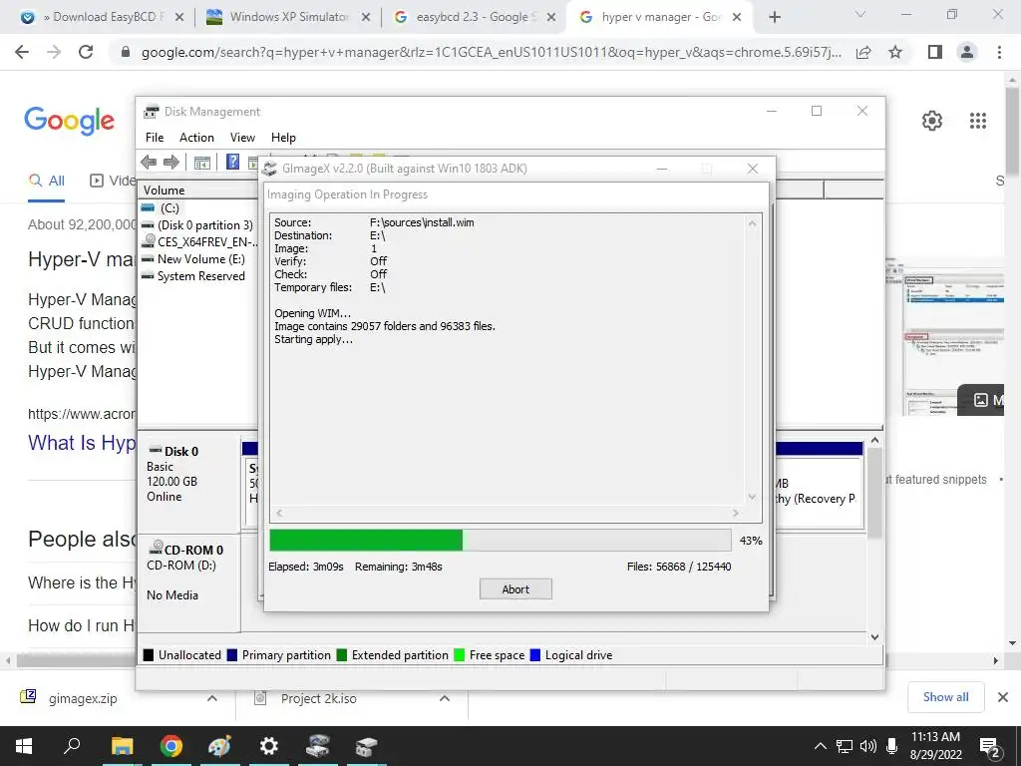Select All search results tab on Google
Screen dimensions: 1021x766
(x=47, y=181)
